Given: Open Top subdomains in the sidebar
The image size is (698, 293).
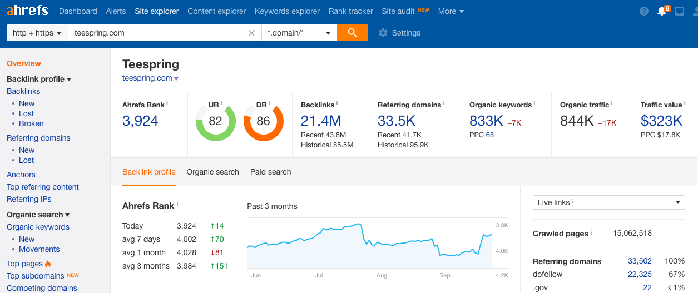Looking at the screenshot, I should [x=36, y=276].
